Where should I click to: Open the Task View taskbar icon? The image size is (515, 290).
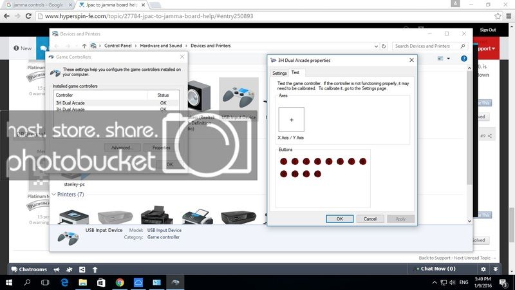tap(46, 282)
